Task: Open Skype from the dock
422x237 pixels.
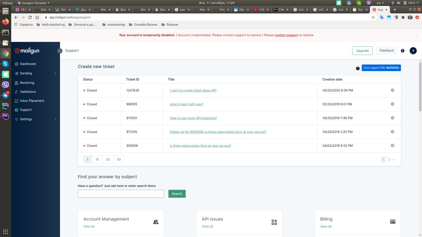Action: (5, 64)
